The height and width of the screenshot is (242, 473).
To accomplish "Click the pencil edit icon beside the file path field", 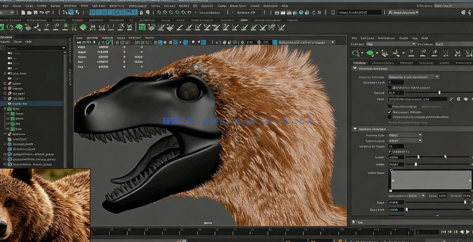I will (x=452, y=99).
